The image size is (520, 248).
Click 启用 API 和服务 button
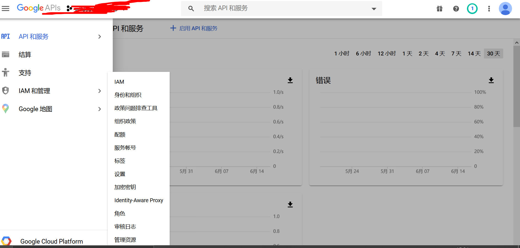tap(194, 28)
